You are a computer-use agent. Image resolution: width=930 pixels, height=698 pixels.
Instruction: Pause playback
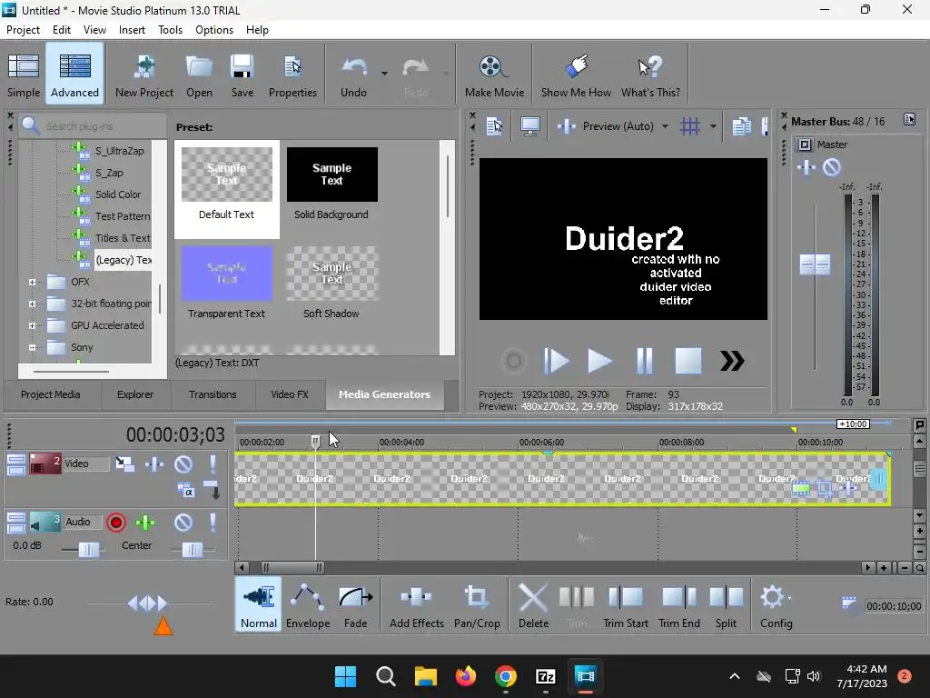click(644, 361)
